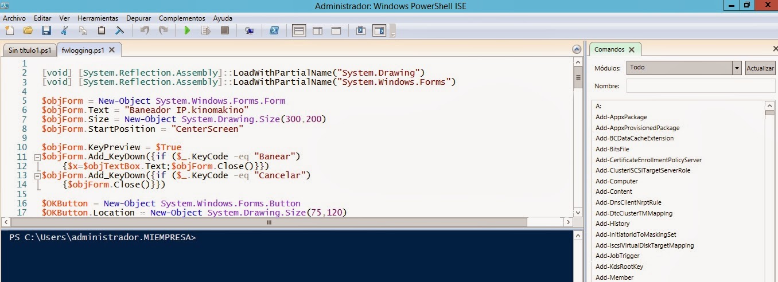778x282 pixels.
Task: Toggle the show command add-on pane
Action: 379,30
